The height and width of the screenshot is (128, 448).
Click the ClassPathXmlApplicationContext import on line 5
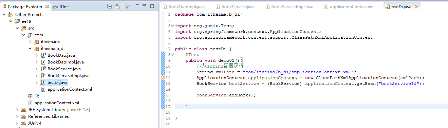275,37
